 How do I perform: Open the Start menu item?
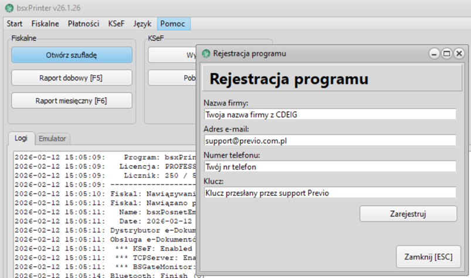pos(15,24)
